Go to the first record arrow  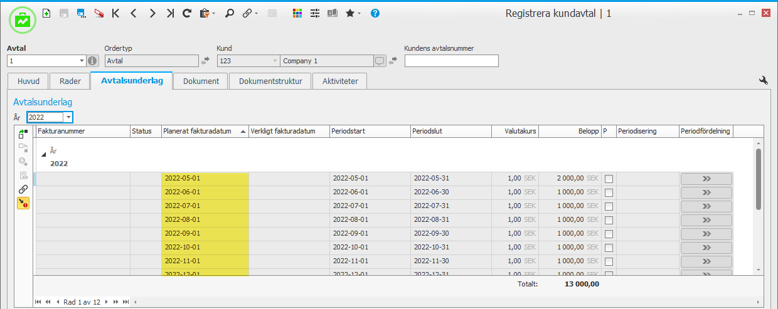pyautogui.click(x=115, y=13)
